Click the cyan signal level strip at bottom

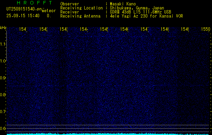(x=108, y=134)
